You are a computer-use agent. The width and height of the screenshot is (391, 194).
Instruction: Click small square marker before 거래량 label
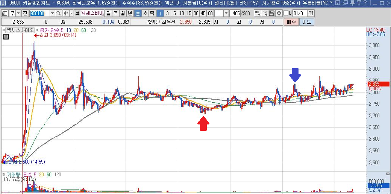pos(3,174)
